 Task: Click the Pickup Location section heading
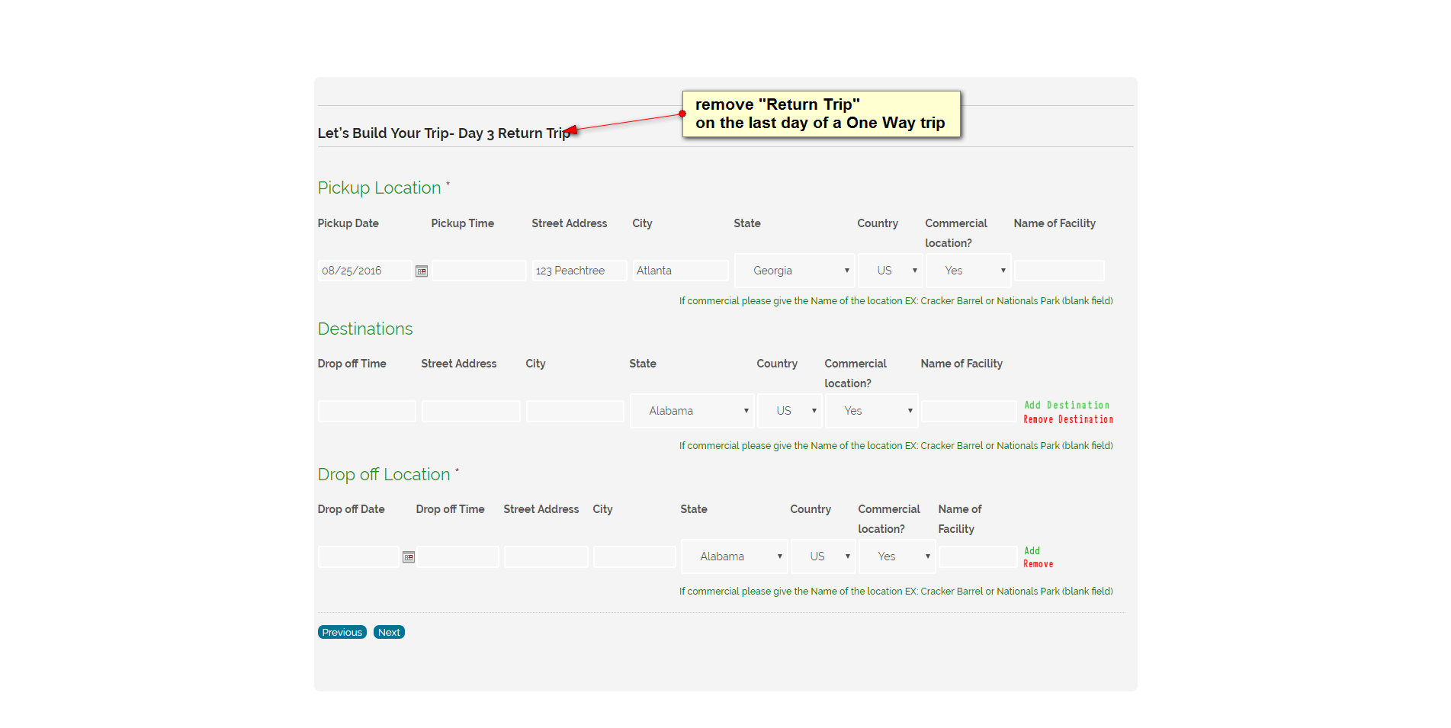tap(379, 188)
